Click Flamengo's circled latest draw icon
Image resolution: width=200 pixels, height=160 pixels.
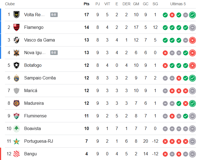(x=192, y=27)
